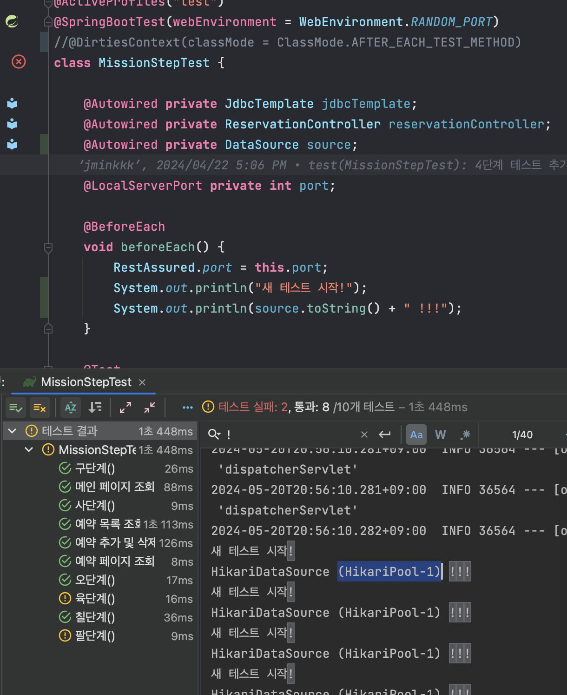This screenshot has width=567, height=695.
Task: Click the RestAssured.port assignment line
Action: click(221, 267)
